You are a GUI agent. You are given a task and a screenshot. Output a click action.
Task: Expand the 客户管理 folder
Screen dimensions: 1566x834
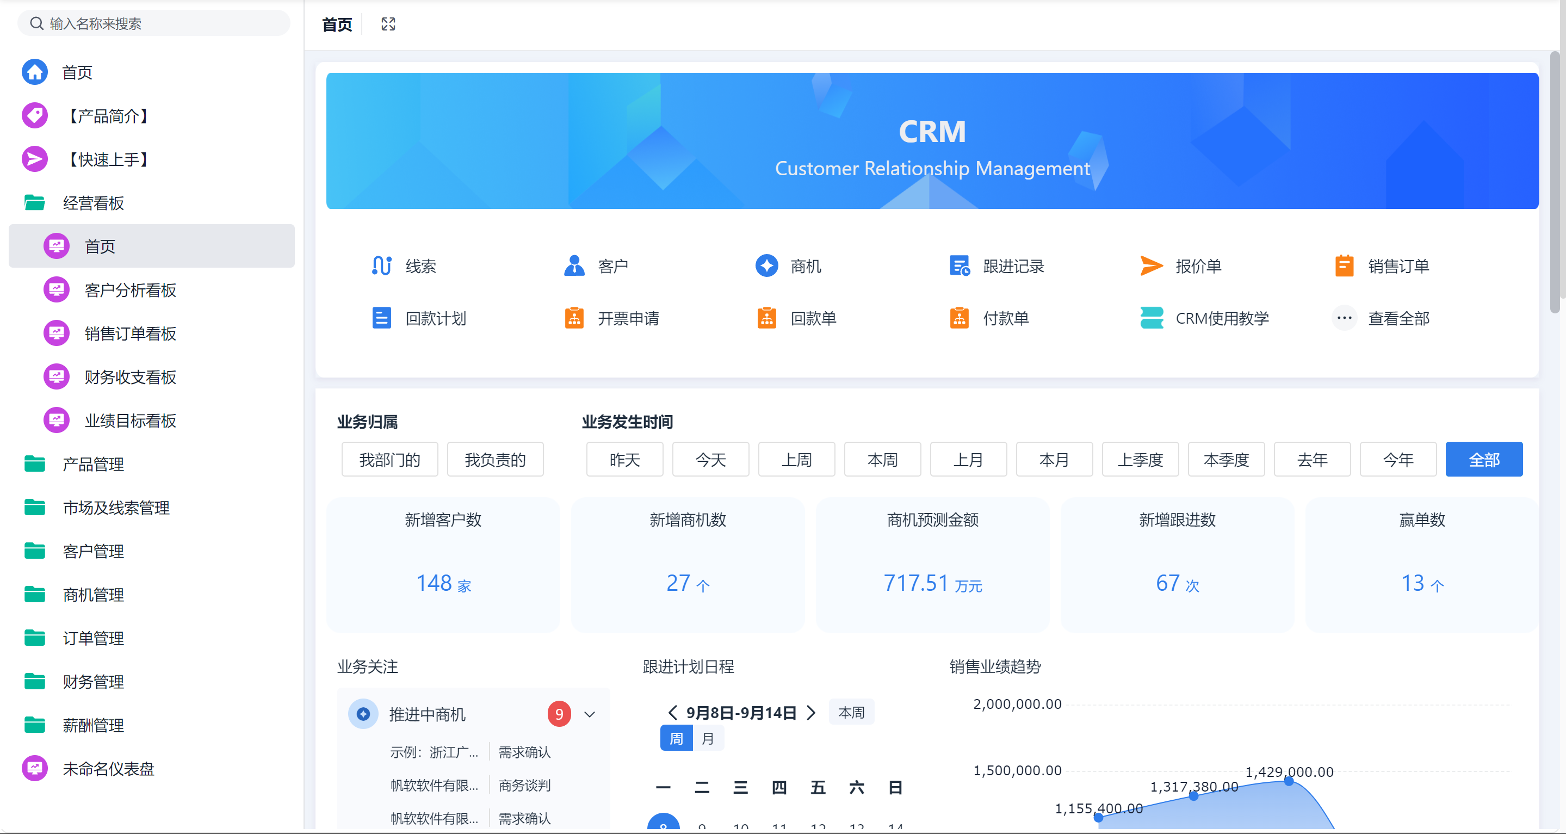tap(93, 551)
